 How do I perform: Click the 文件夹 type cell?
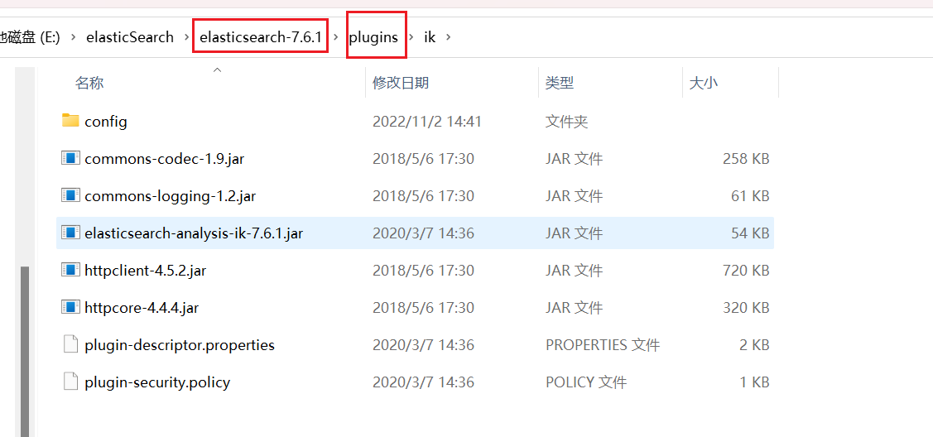[566, 122]
